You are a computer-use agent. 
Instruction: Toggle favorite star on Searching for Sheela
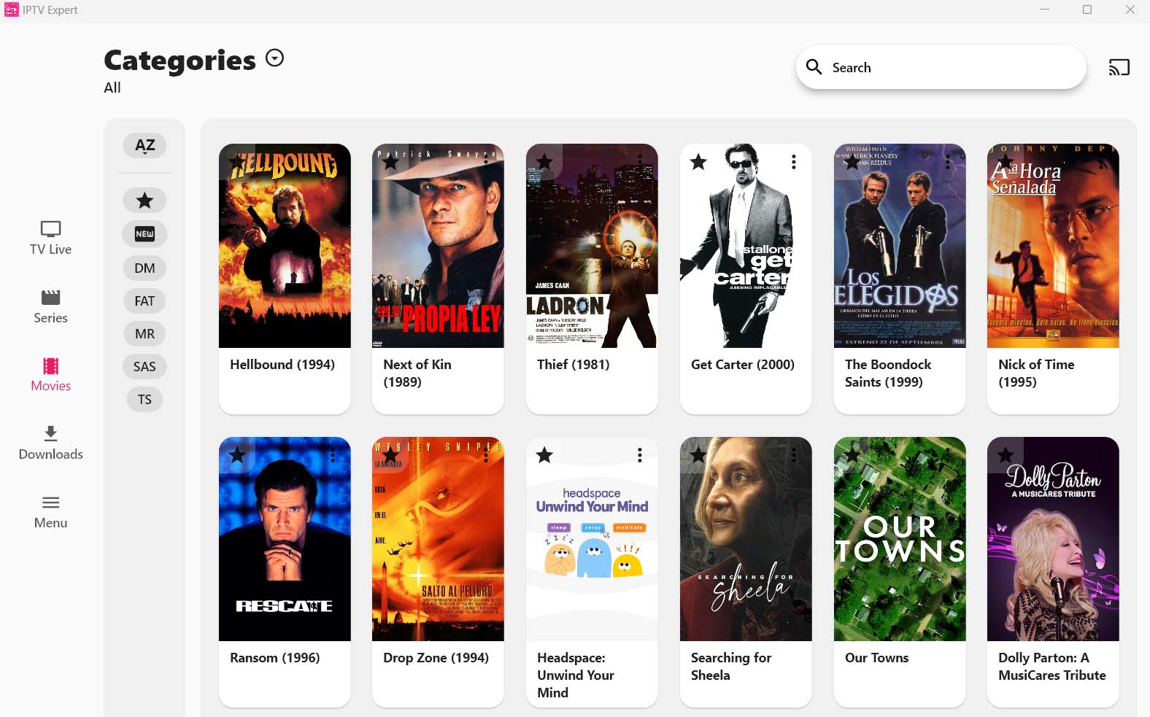(x=698, y=455)
